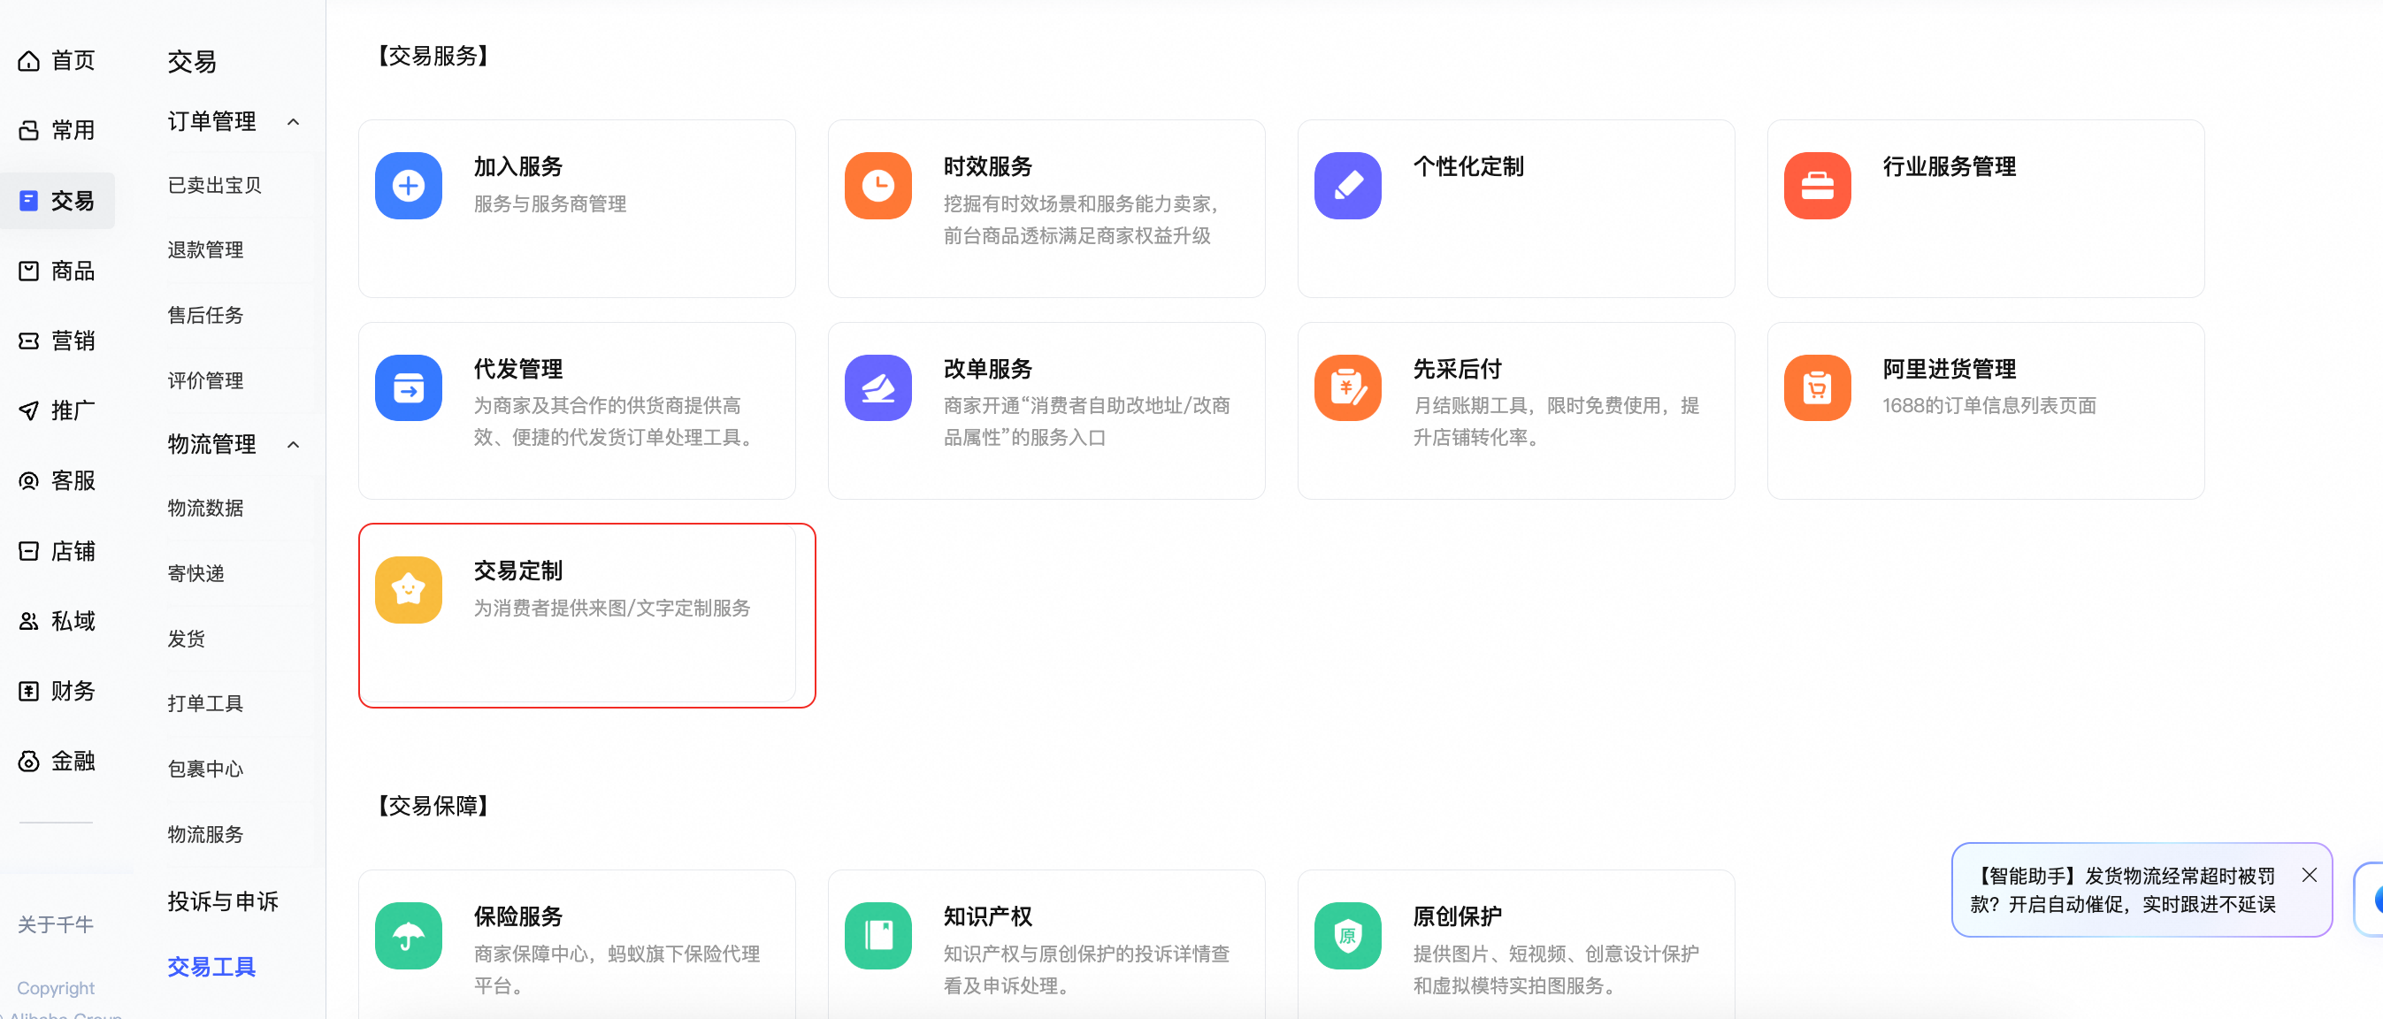Collapse the 订单管理 section chevron
The height and width of the screenshot is (1019, 2383).
[294, 122]
